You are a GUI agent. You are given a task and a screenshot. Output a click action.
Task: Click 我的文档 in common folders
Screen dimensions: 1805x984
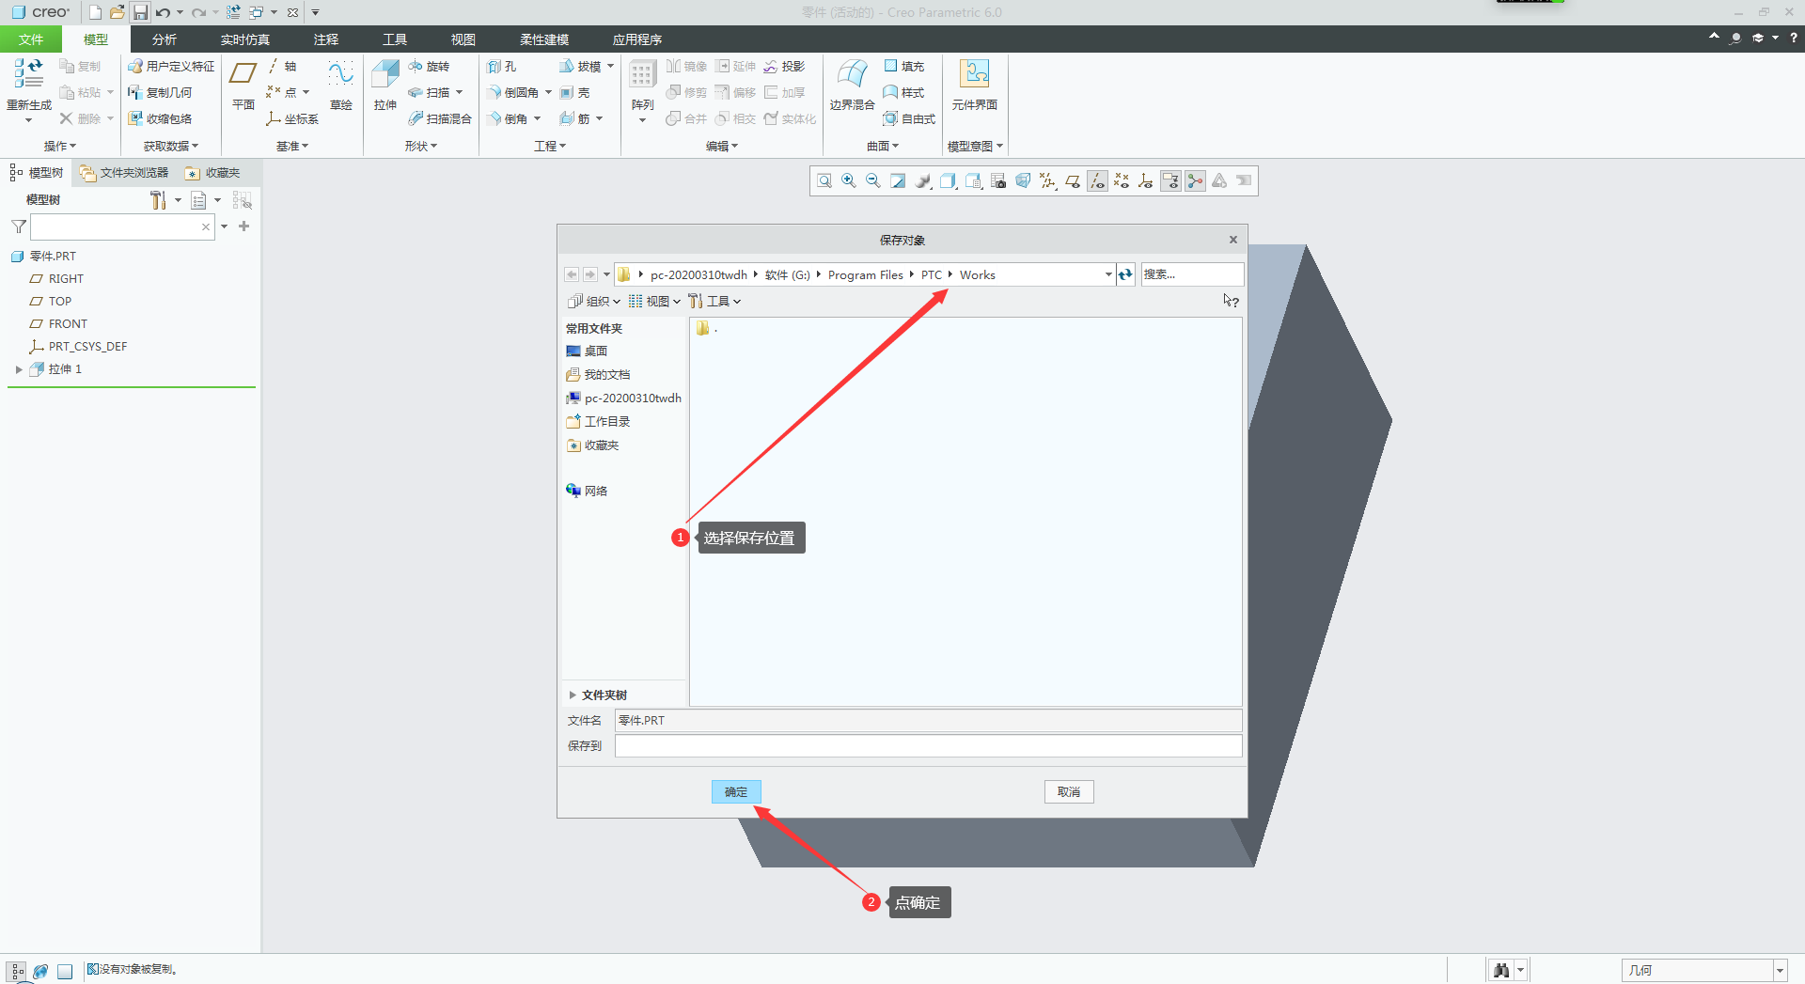598,375
